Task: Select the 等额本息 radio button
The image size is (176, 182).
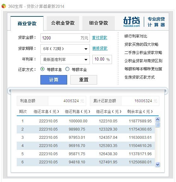Action: 42,69
